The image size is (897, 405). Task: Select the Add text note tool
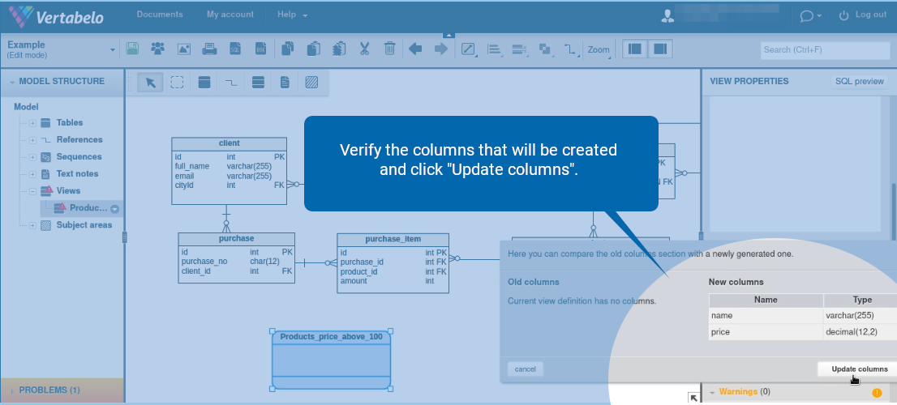tap(285, 83)
